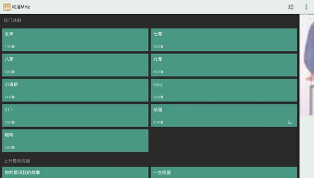Open the equalizer settings icon
The image size is (314, 178).
(291, 7)
